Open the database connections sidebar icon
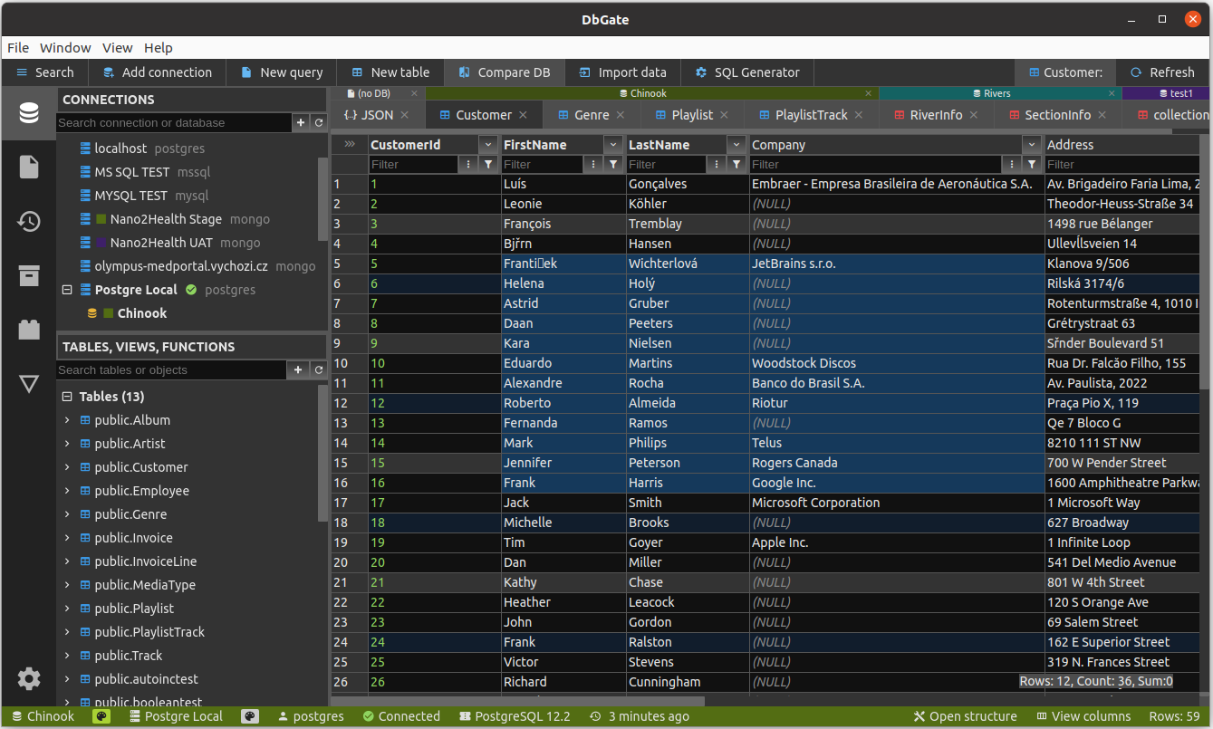 [x=29, y=113]
